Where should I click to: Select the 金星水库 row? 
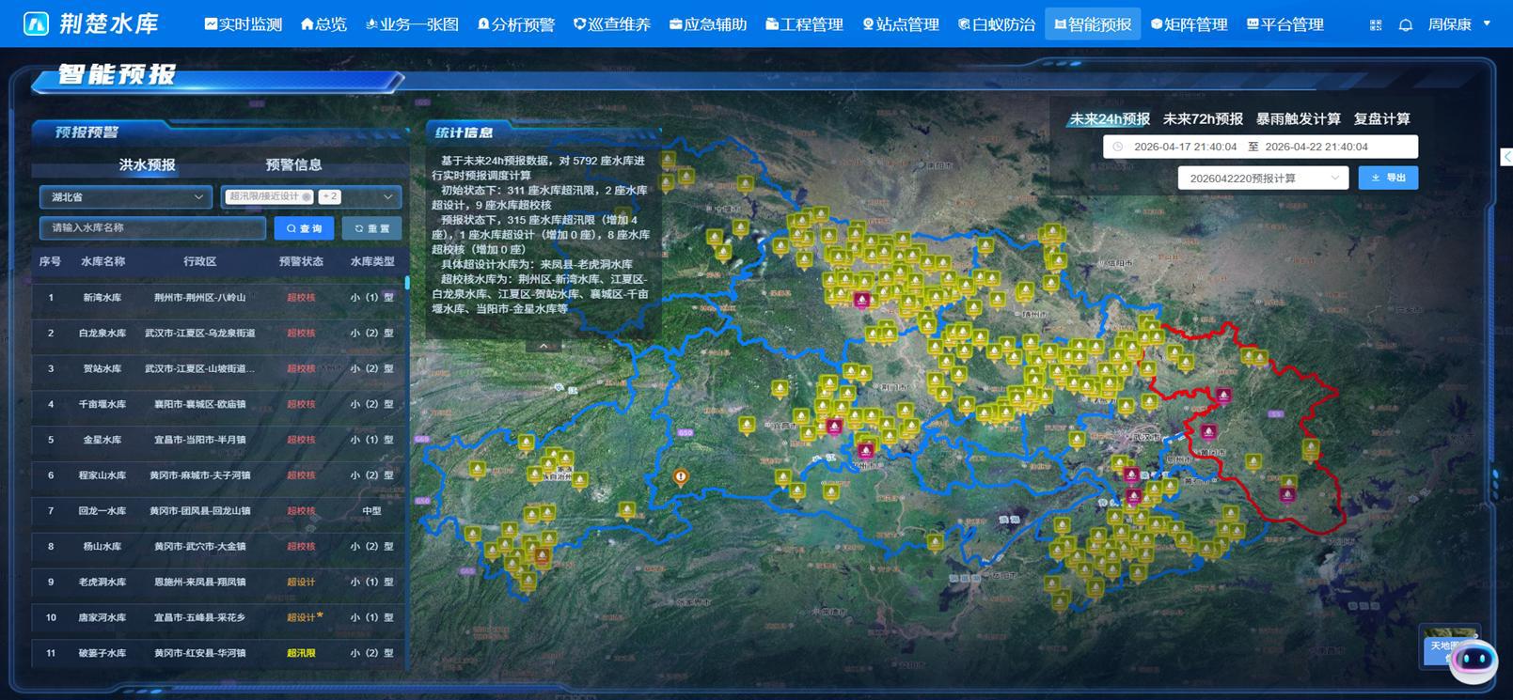pos(218,440)
